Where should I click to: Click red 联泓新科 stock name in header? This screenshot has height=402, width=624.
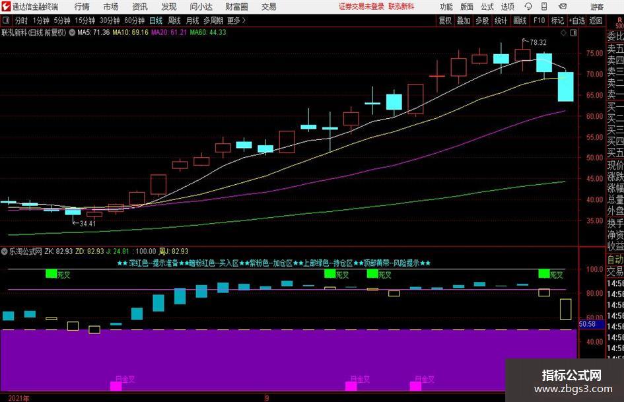coord(401,7)
